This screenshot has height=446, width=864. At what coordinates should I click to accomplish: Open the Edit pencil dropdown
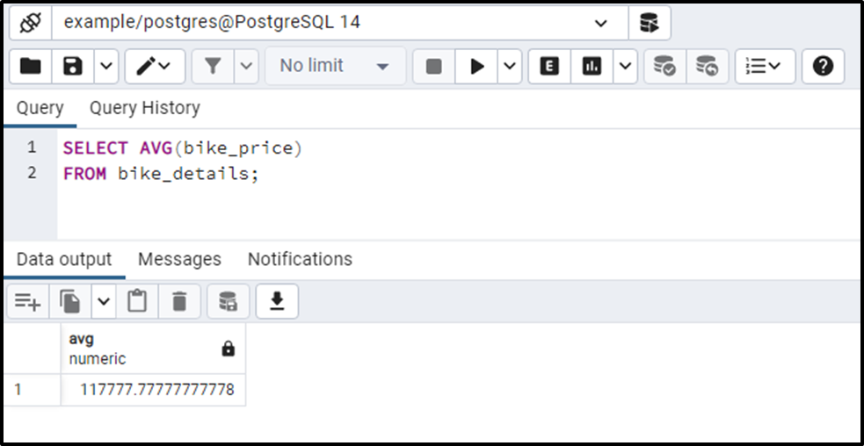(x=155, y=66)
